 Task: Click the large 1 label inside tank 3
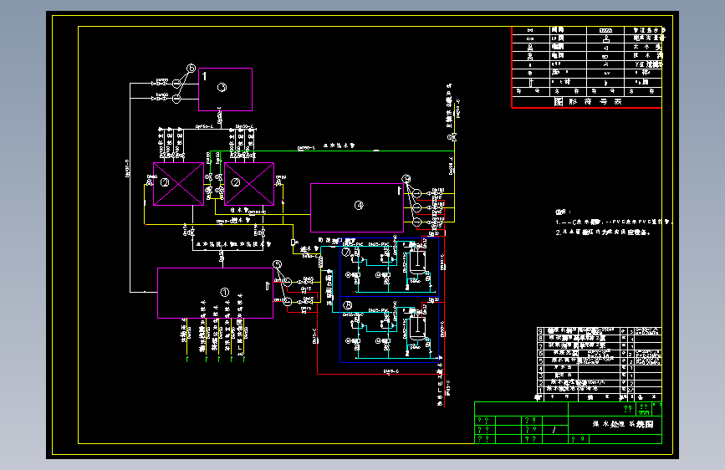pos(204,76)
